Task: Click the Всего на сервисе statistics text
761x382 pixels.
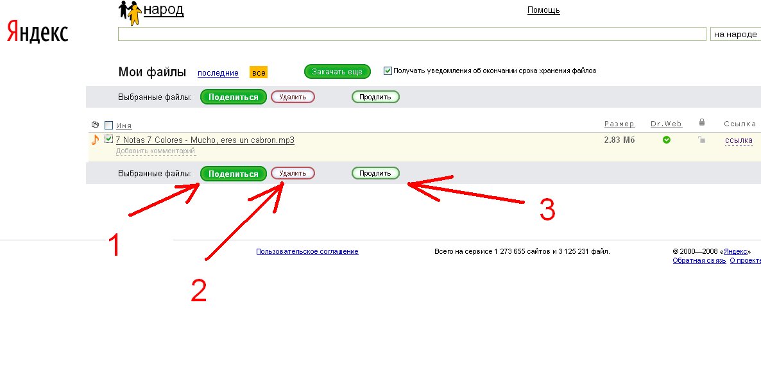Action: click(522, 252)
